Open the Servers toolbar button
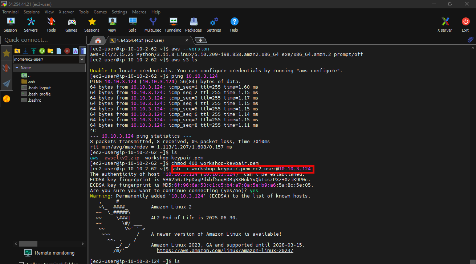This screenshot has height=264, width=476. coord(31,25)
